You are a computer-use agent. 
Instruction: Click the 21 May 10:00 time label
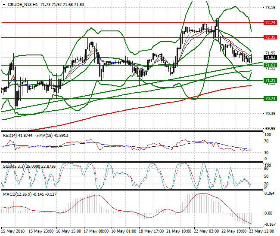click(x=179, y=231)
